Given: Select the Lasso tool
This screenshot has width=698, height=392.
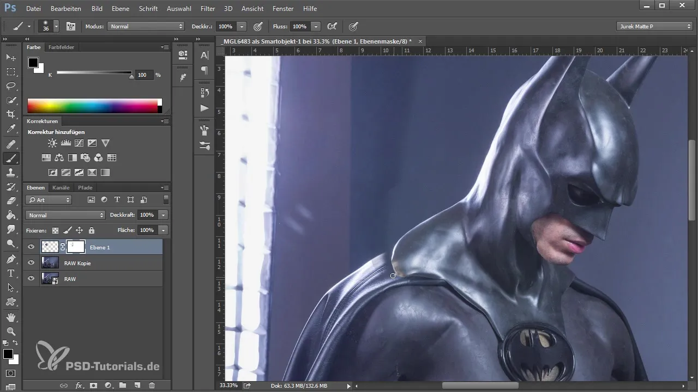Looking at the screenshot, I should (x=11, y=86).
